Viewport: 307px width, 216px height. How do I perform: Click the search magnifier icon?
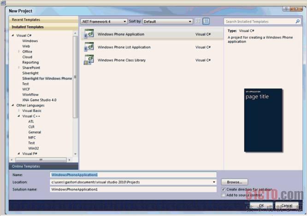tap(297, 21)
